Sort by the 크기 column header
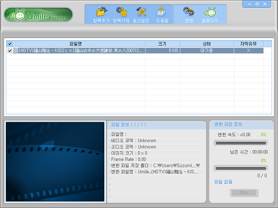The height and width of the screenshot is (208, 278). [162, 44]
